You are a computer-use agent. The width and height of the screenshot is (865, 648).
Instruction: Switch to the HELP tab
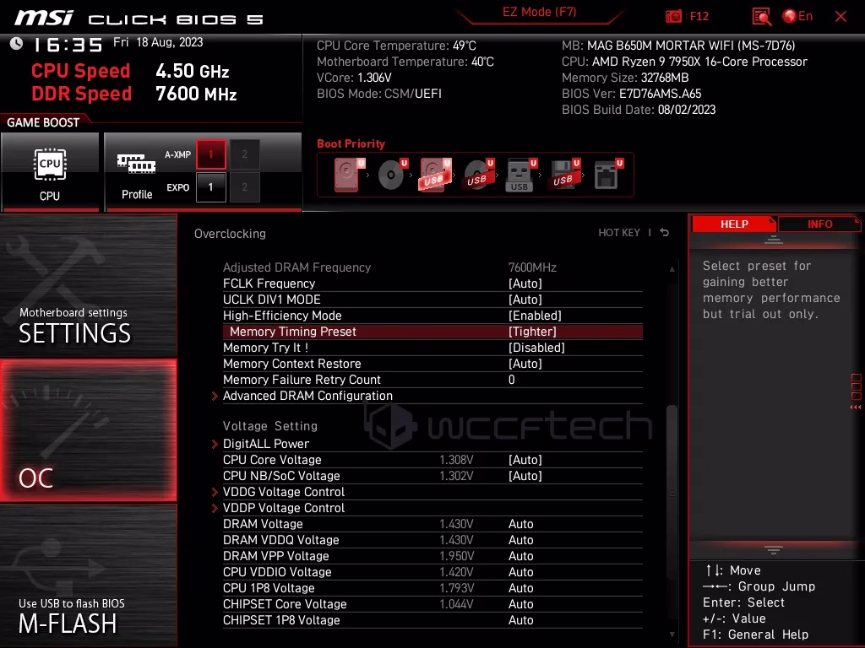click(734, 224)
